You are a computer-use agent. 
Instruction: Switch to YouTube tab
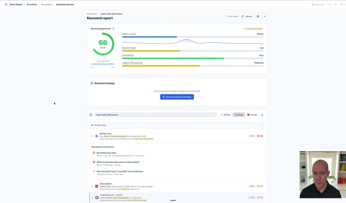coord(252,115)
